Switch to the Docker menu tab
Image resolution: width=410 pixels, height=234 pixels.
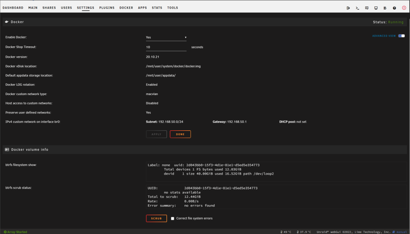coord(126,8)
